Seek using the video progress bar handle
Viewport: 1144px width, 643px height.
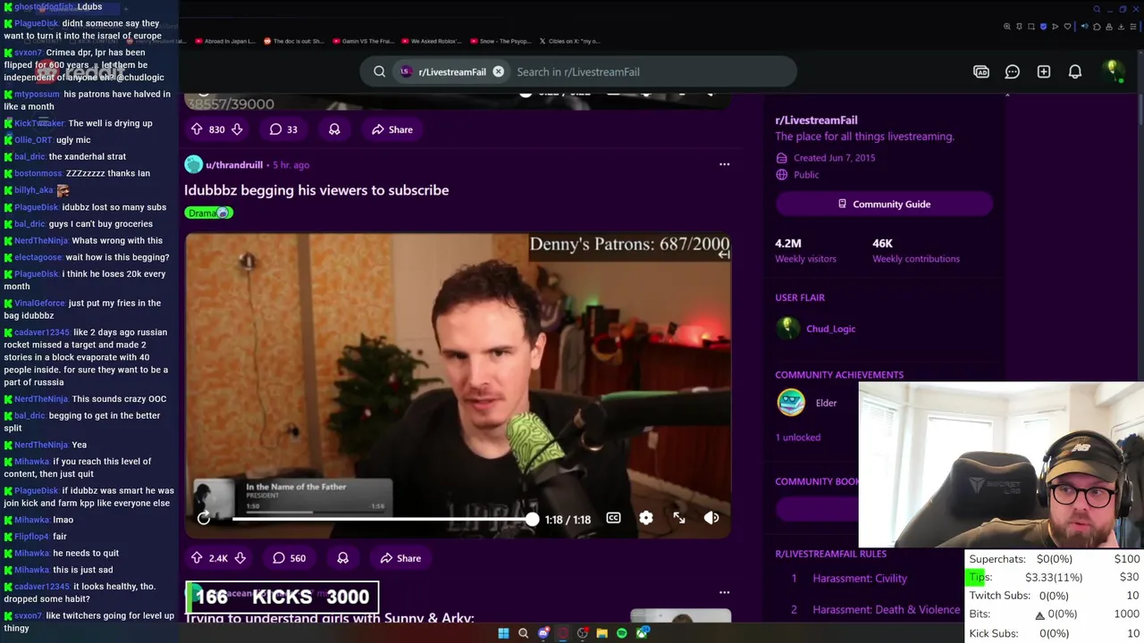pos(533,518)
